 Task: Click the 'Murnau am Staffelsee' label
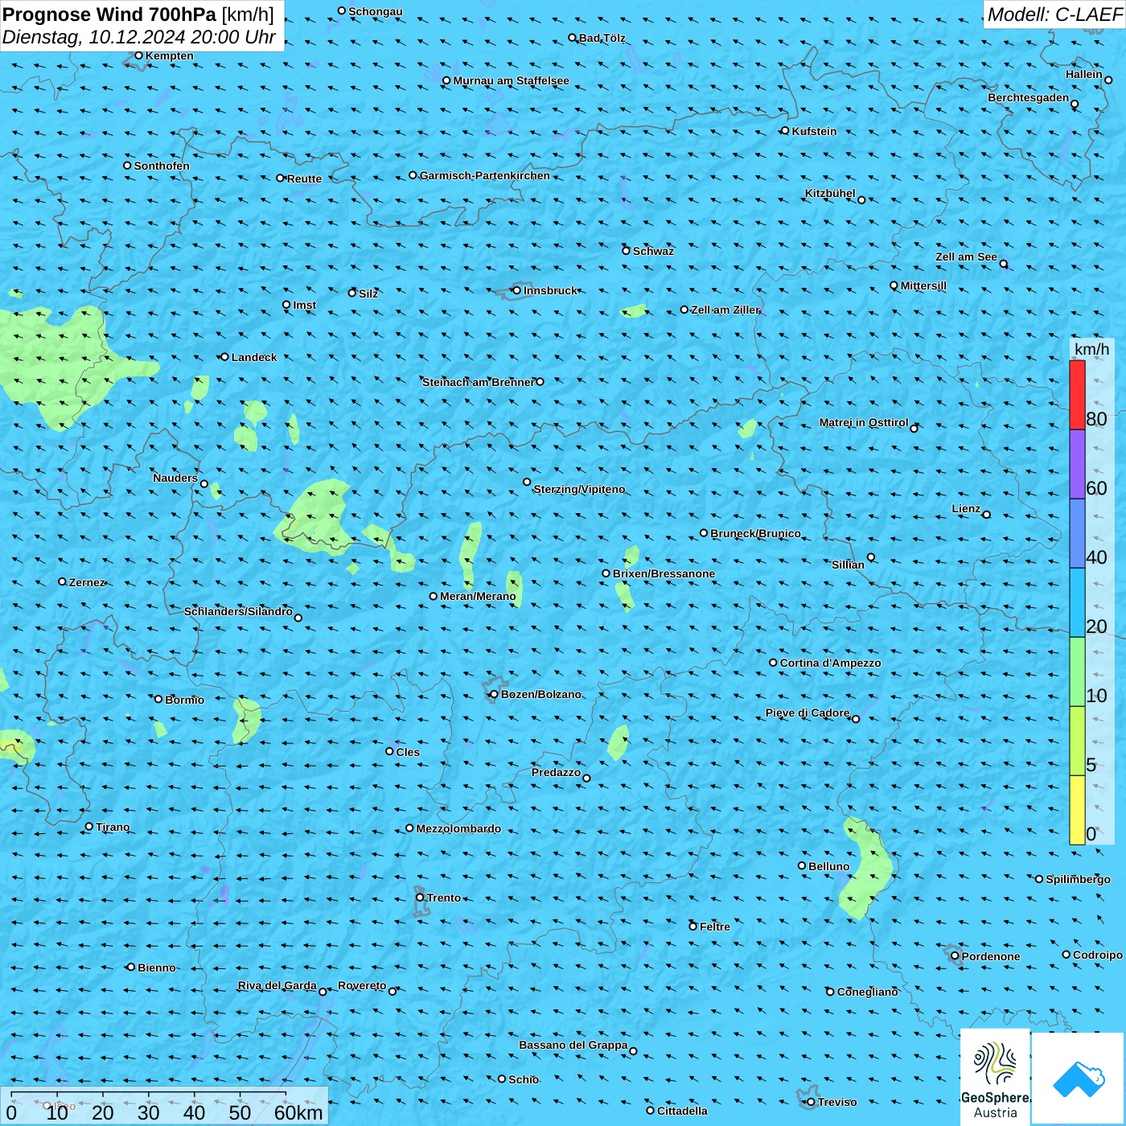point(511,80)
